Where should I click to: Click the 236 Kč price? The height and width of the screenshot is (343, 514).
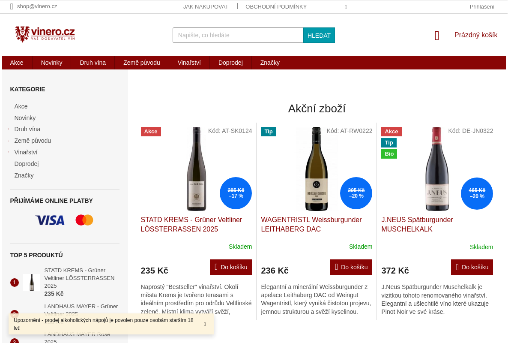tap(275, 271)
